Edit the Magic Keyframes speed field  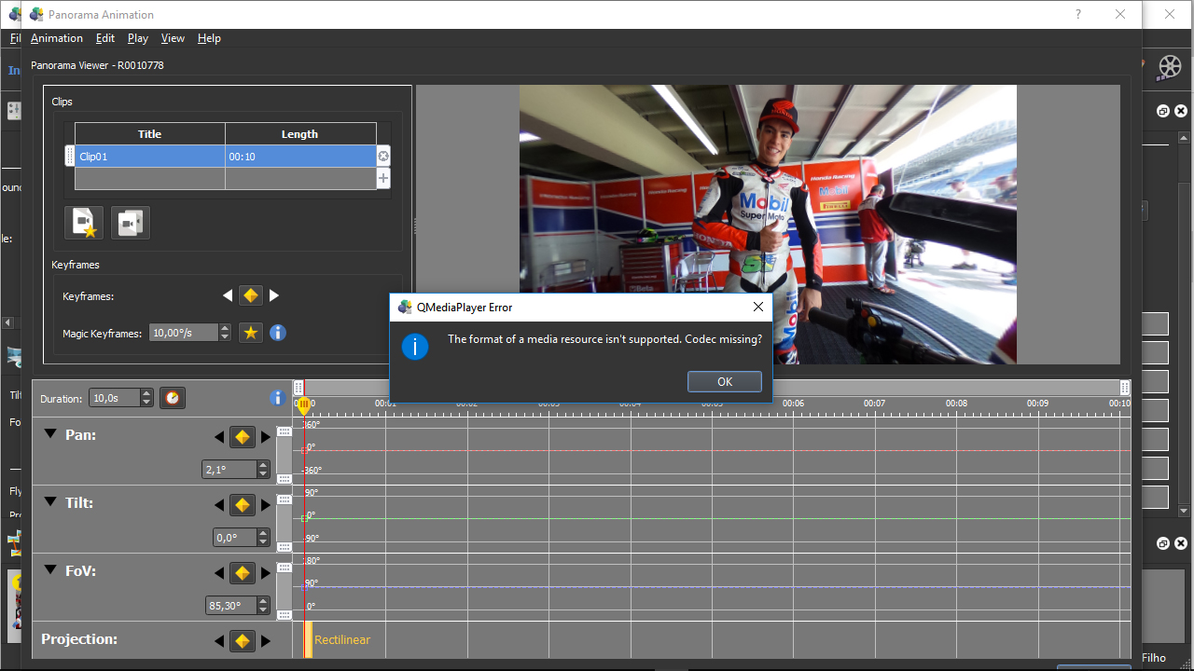click(x=184, y=333)
